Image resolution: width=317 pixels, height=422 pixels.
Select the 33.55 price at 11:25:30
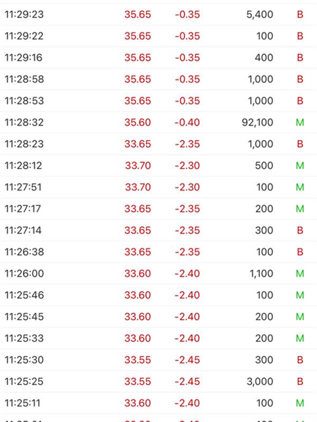click(x=138, y=360)
